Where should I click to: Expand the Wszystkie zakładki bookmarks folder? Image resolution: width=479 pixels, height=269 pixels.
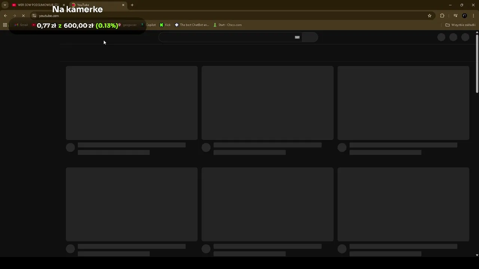pyautogui.click(x=460, y=25)
